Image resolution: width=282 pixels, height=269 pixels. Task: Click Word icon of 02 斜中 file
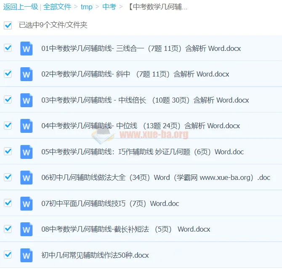click(x=26, y=74)
